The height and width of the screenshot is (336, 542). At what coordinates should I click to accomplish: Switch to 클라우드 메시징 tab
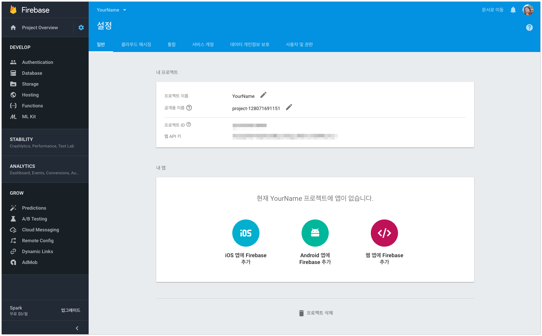[136, 45]
